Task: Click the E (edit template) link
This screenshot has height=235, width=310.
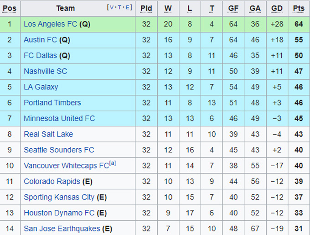Action: point(128,7)
